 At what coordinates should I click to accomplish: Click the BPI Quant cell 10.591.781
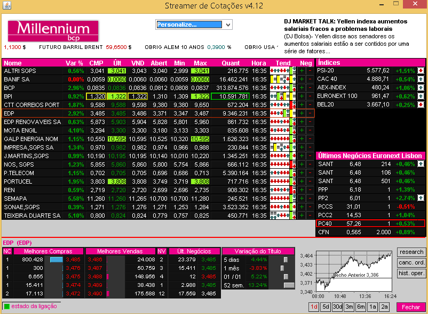(230, 96)
